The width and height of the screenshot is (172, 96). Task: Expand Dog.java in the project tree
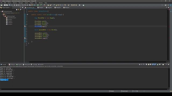5,21
